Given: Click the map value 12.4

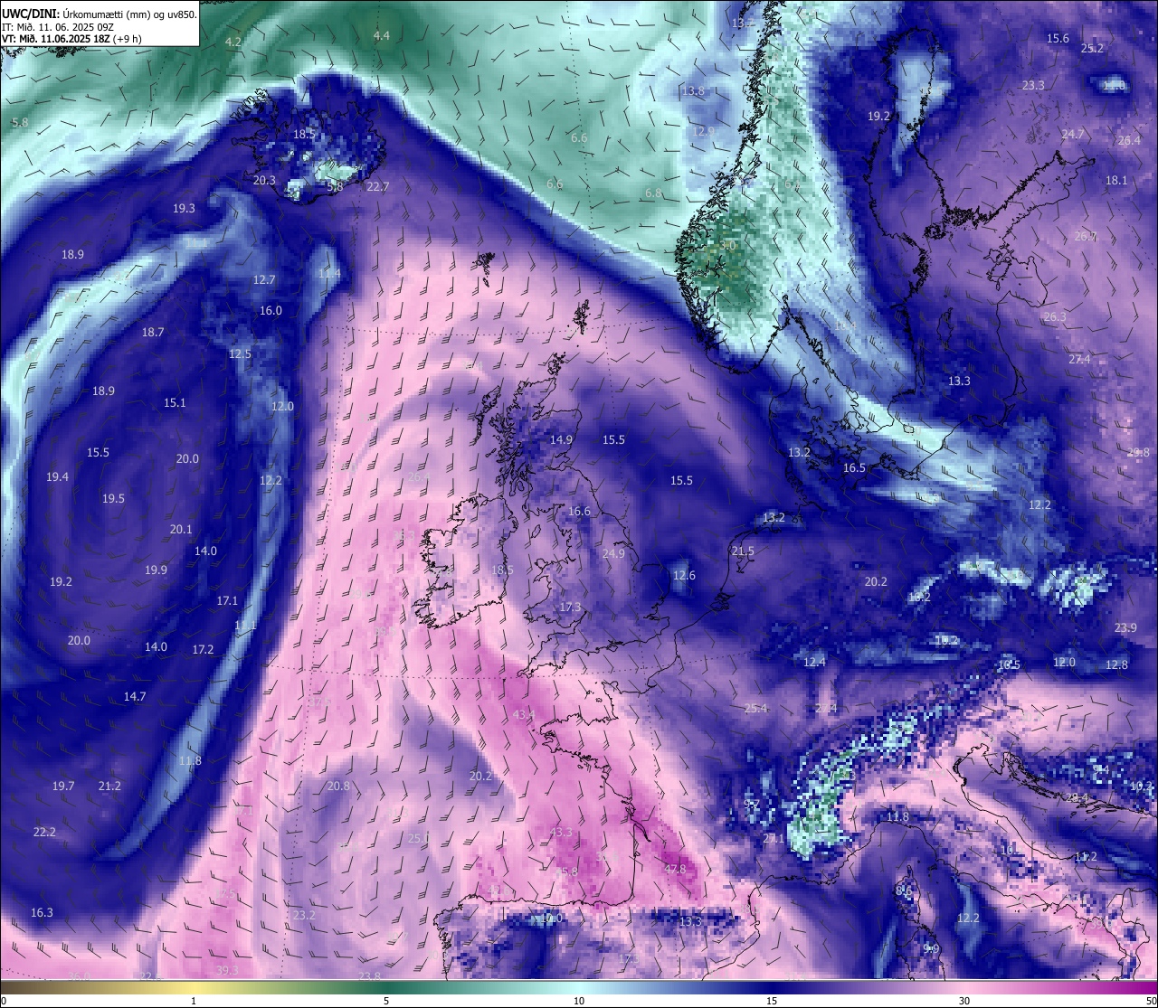Looking at the screenshot, I should tap(814, 664).
